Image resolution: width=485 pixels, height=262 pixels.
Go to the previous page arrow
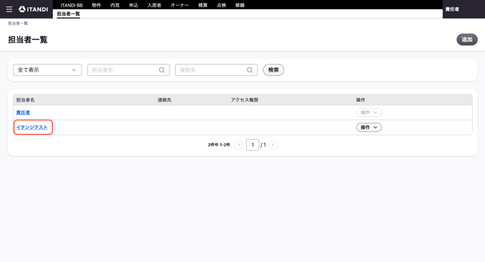point(239,145)
